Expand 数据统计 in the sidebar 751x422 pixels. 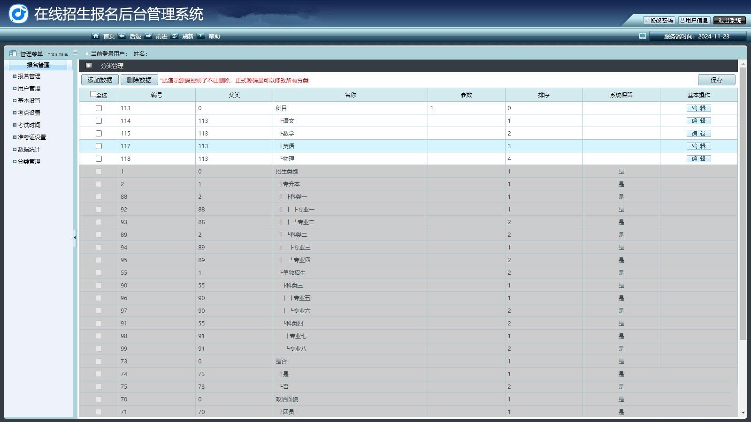(29, 150)
